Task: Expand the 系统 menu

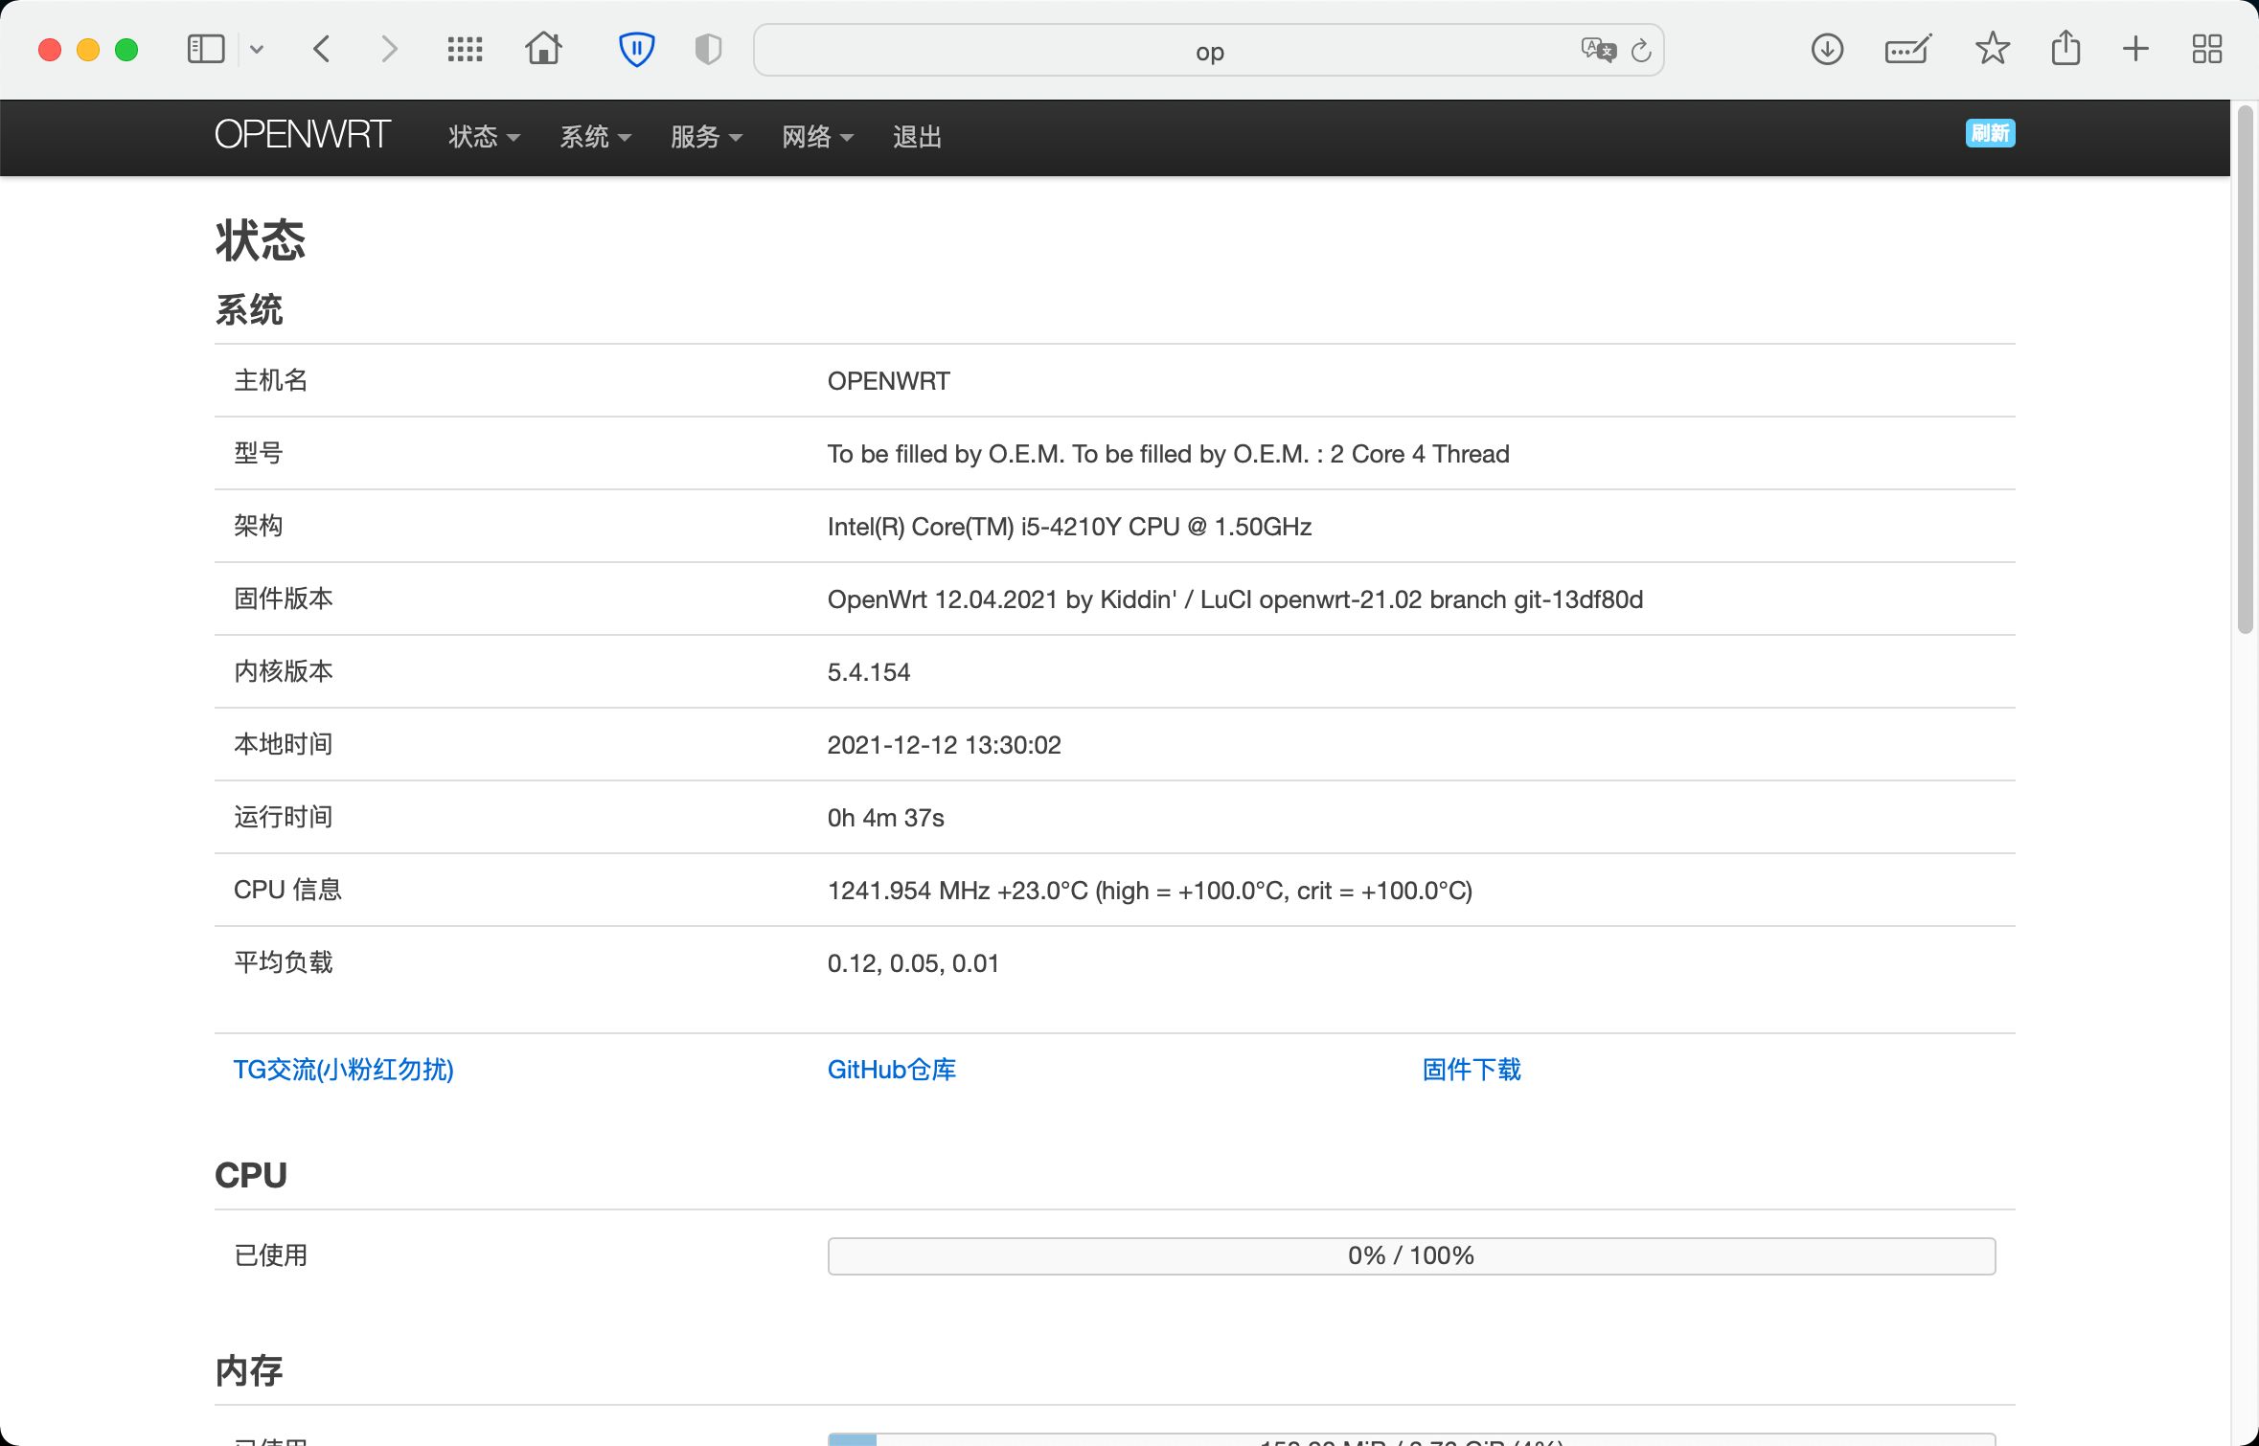Action: tap(595, 137)
